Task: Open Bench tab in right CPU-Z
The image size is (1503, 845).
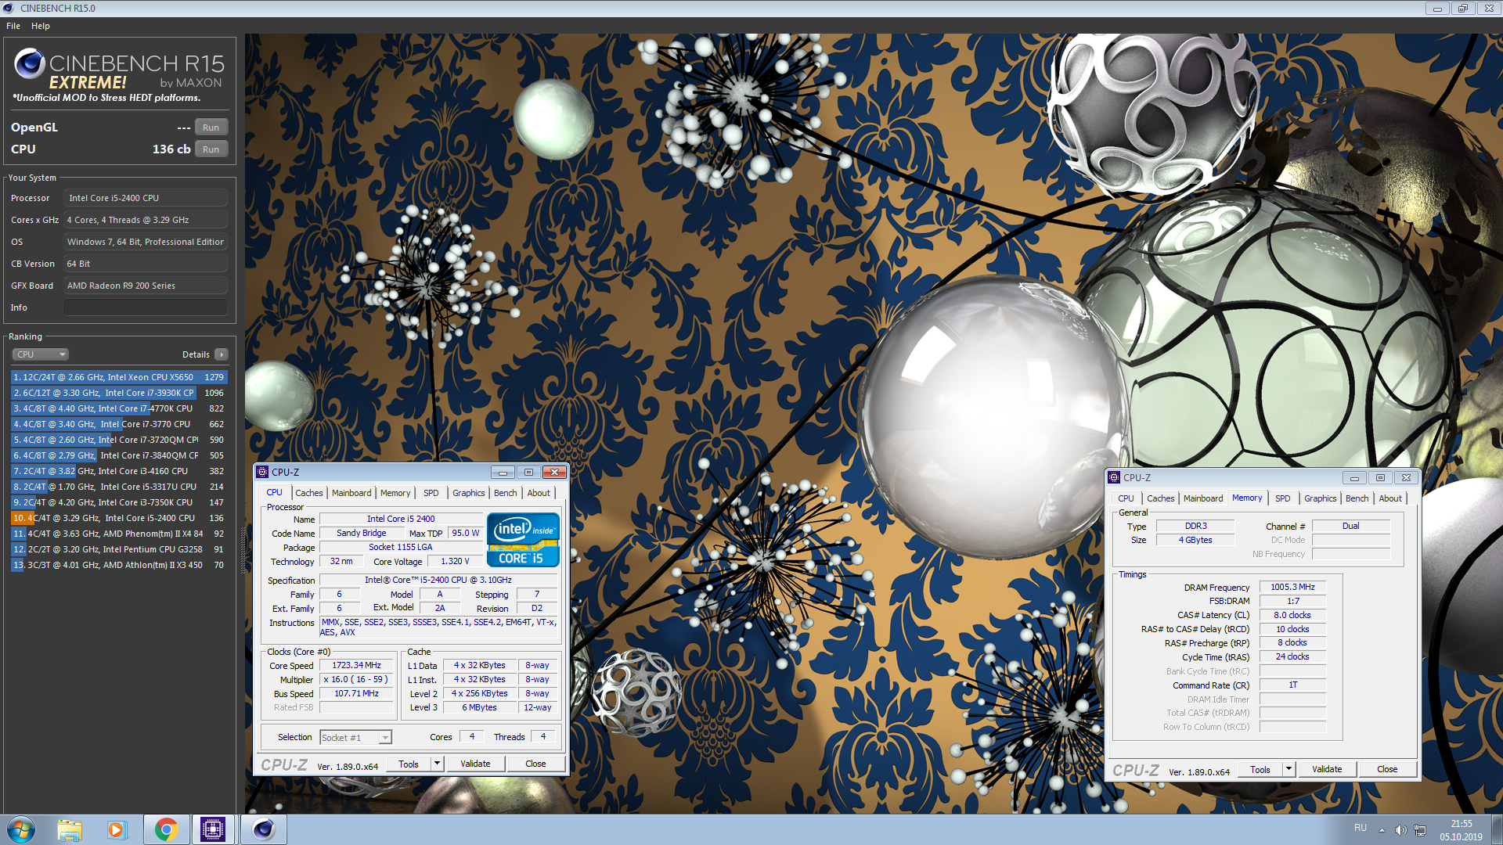Action: (1357, 498)
